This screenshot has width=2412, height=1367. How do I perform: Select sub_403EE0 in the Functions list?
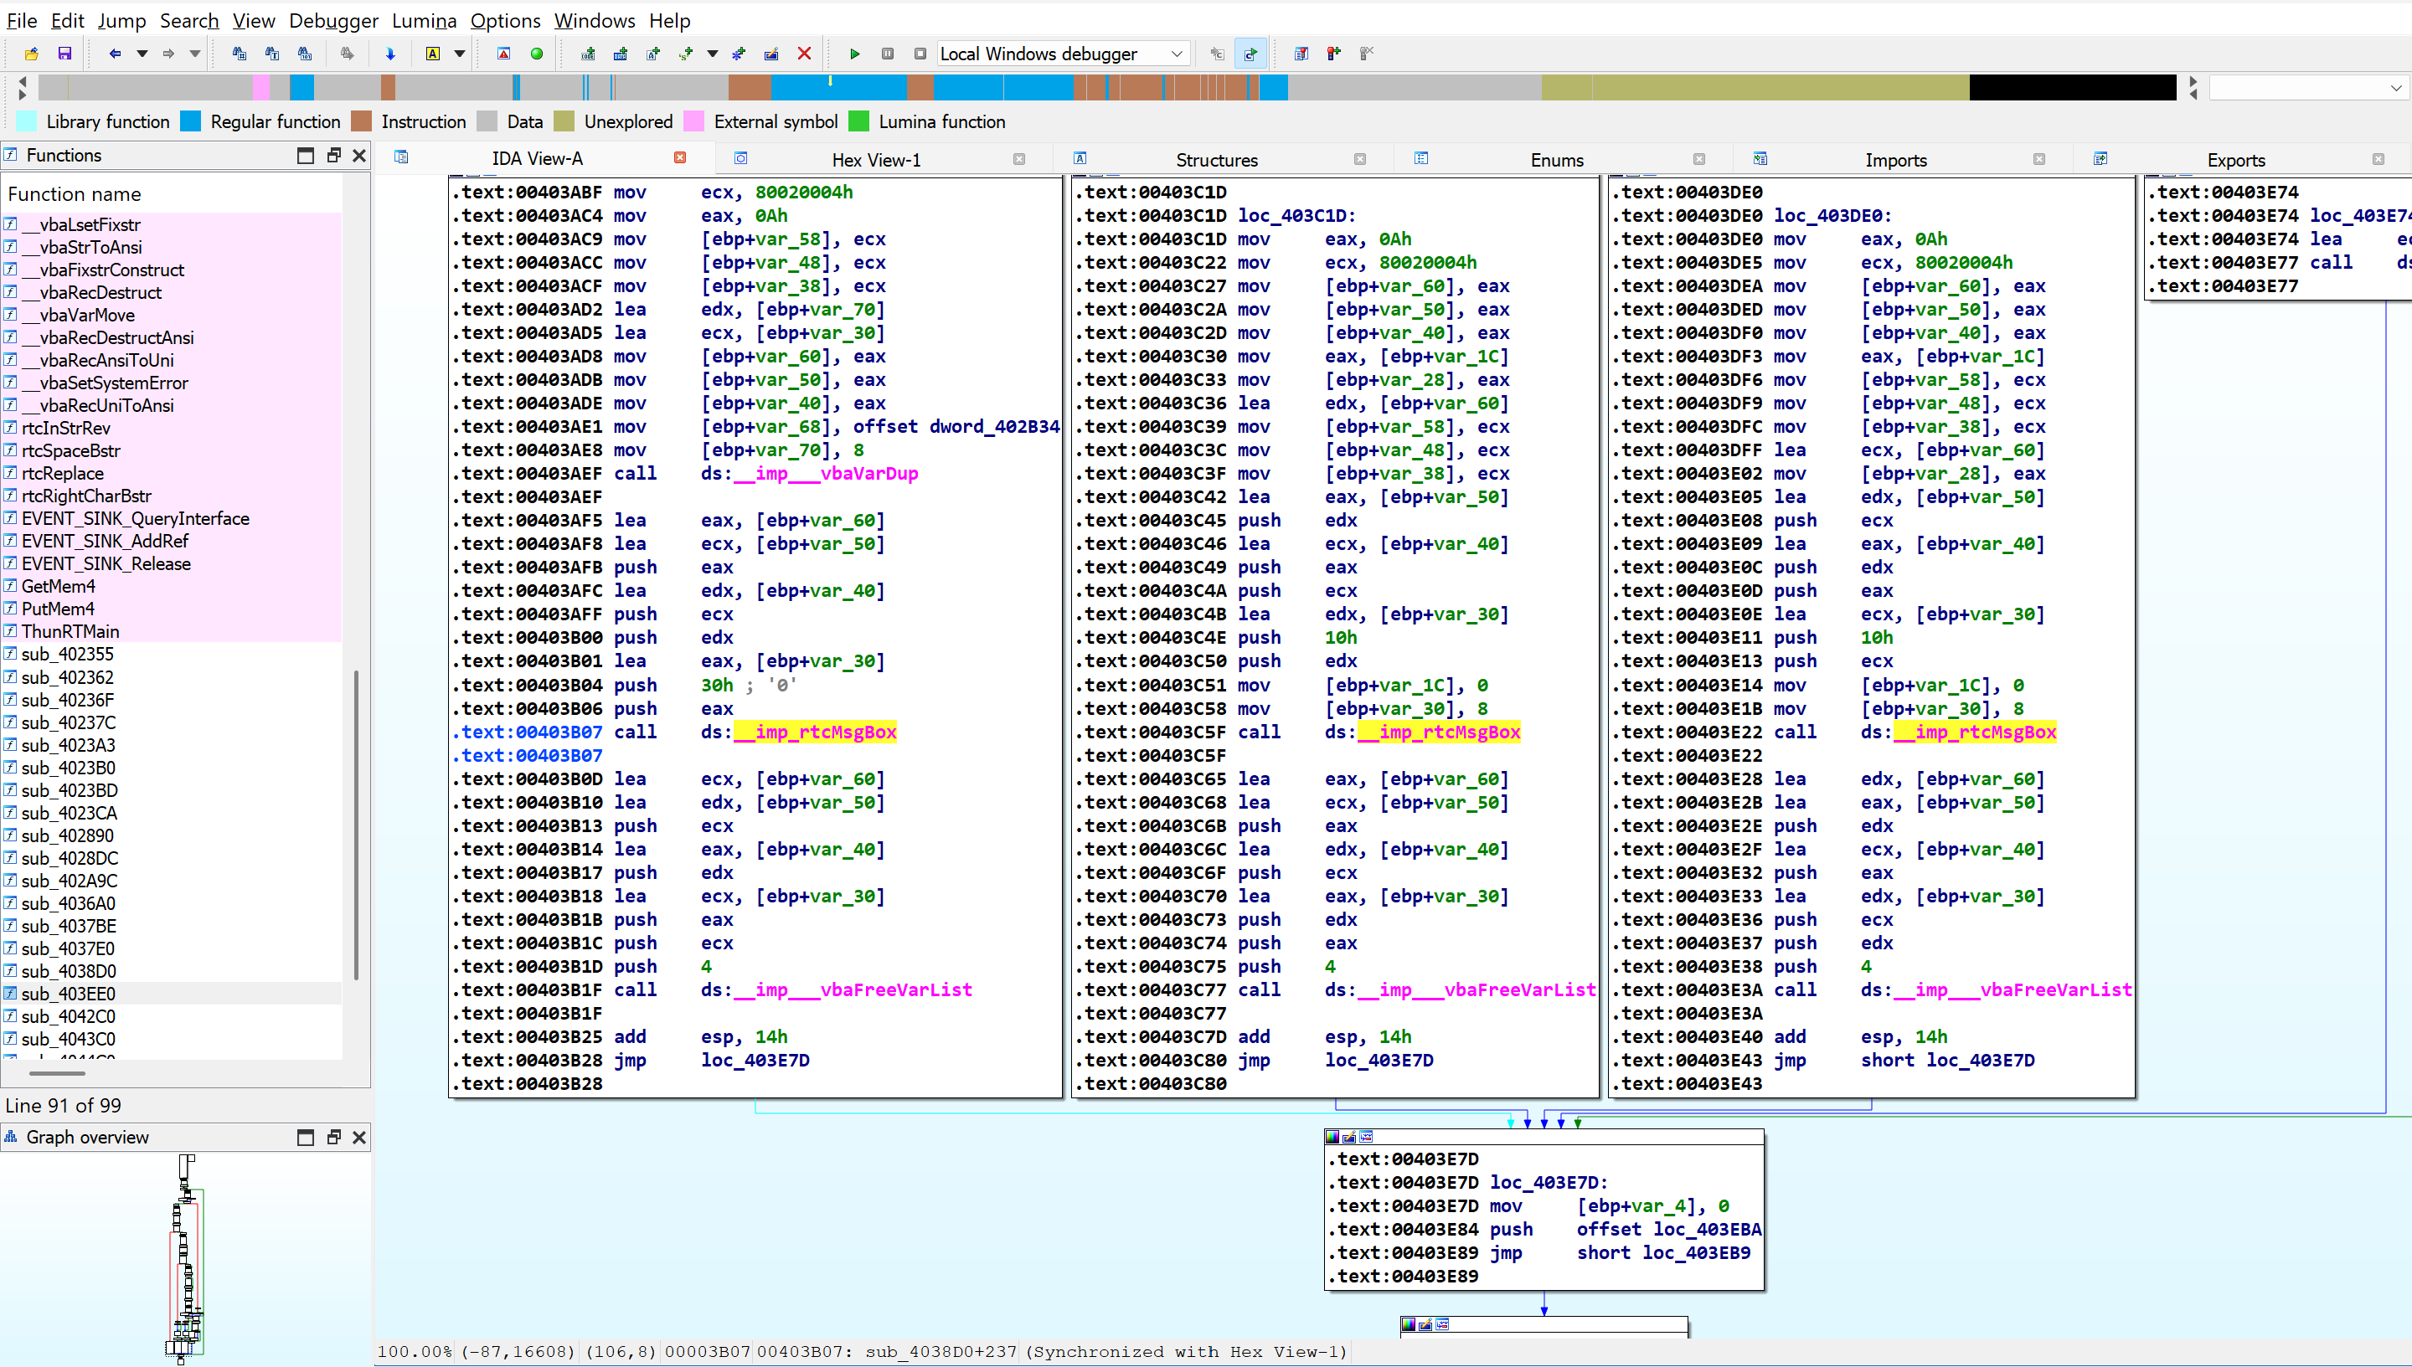171,994
